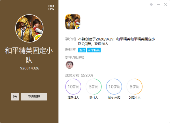The height and width of the screenshot is (123, 170).
Task: Open the report icon in title bar
Action: coord(151,5)
